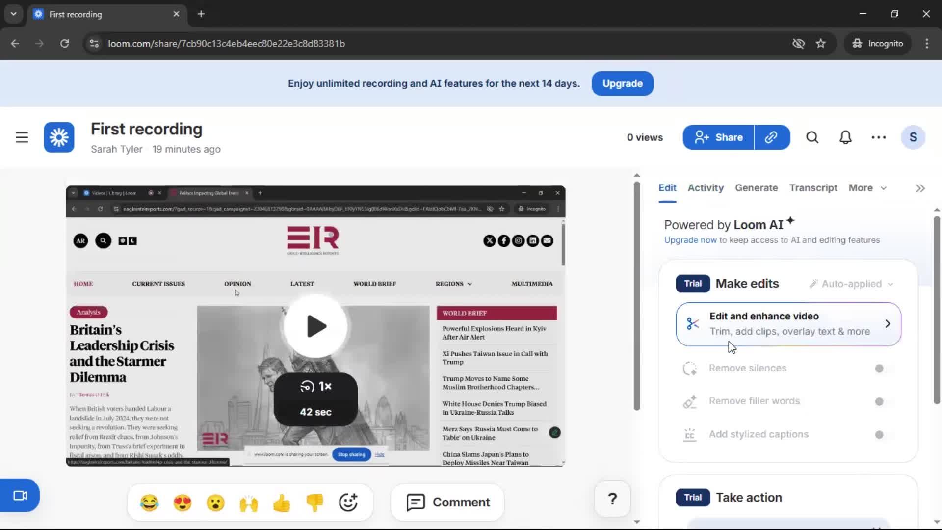React with thumbs up emoji
942x530 pixels.
click(282, 503)
